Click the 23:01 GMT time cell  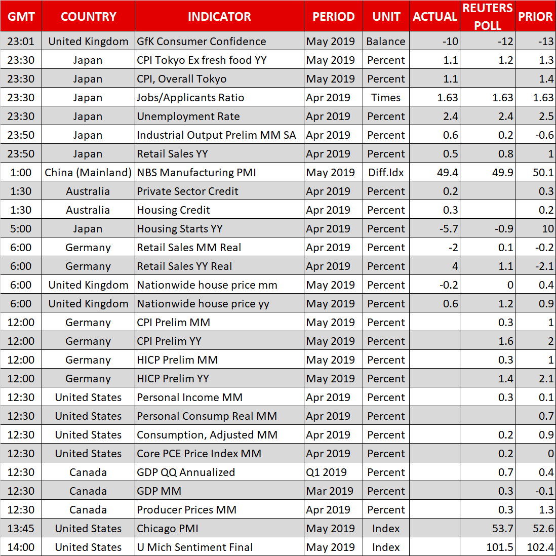21,41
